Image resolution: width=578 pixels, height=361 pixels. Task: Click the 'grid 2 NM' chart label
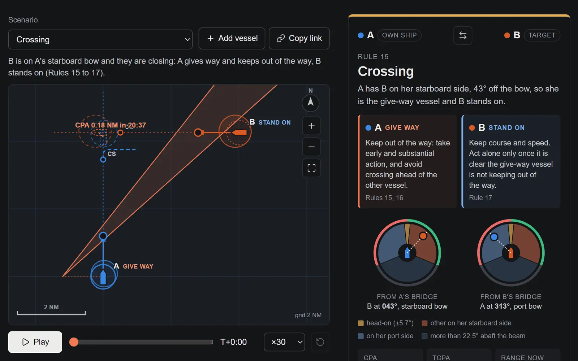click(308, 315)
